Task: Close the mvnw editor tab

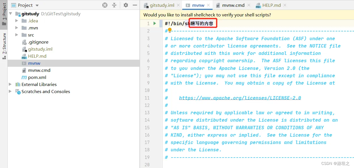Action: (208, 5)
